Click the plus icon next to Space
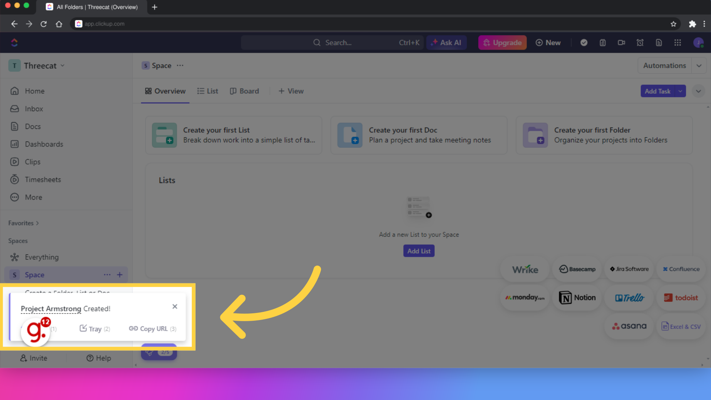 point(120,275)
